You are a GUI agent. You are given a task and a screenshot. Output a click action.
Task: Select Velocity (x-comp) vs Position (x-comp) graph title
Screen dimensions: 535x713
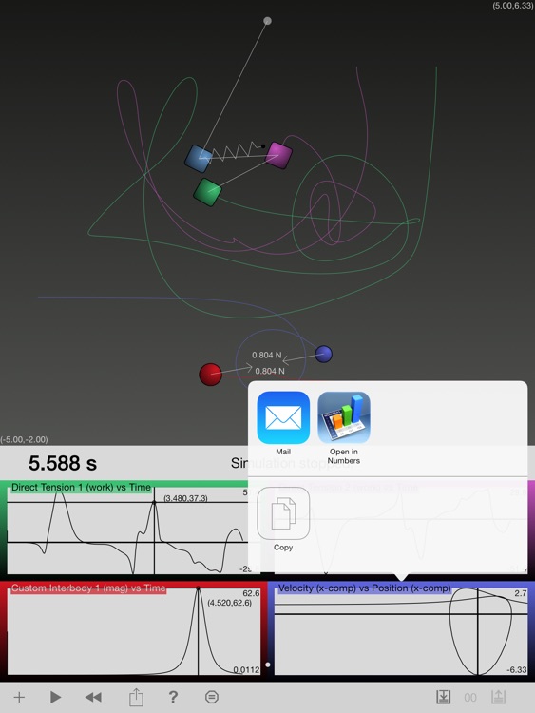(x=365, y=588)
